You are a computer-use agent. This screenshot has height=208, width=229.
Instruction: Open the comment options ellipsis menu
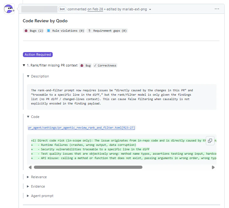pyautogui.click(x=217, y=9)
